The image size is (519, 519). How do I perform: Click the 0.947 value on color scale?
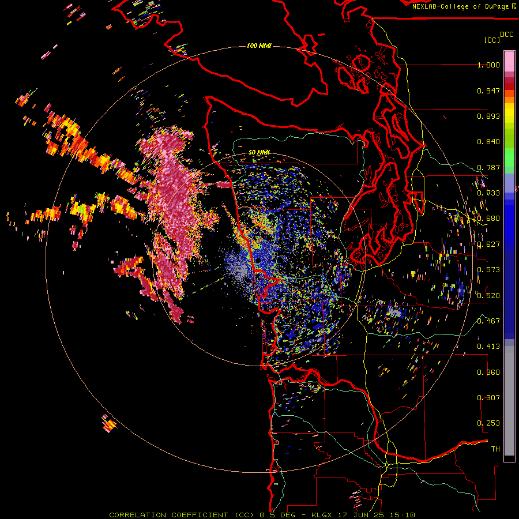(488, 91)
